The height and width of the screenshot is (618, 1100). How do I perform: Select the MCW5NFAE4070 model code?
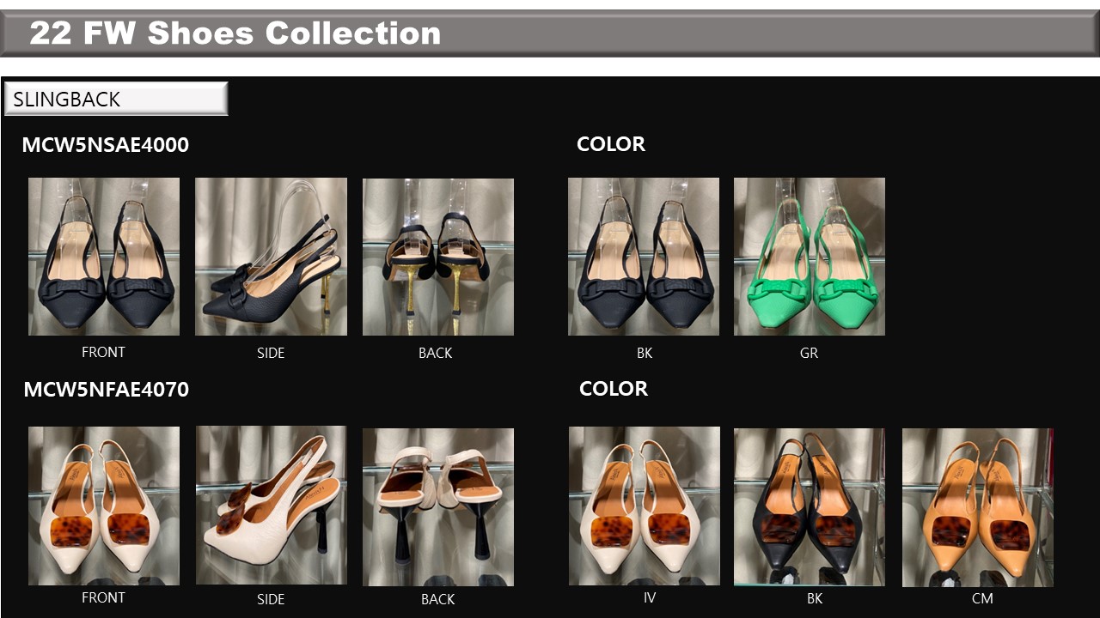tap(106, 390)
